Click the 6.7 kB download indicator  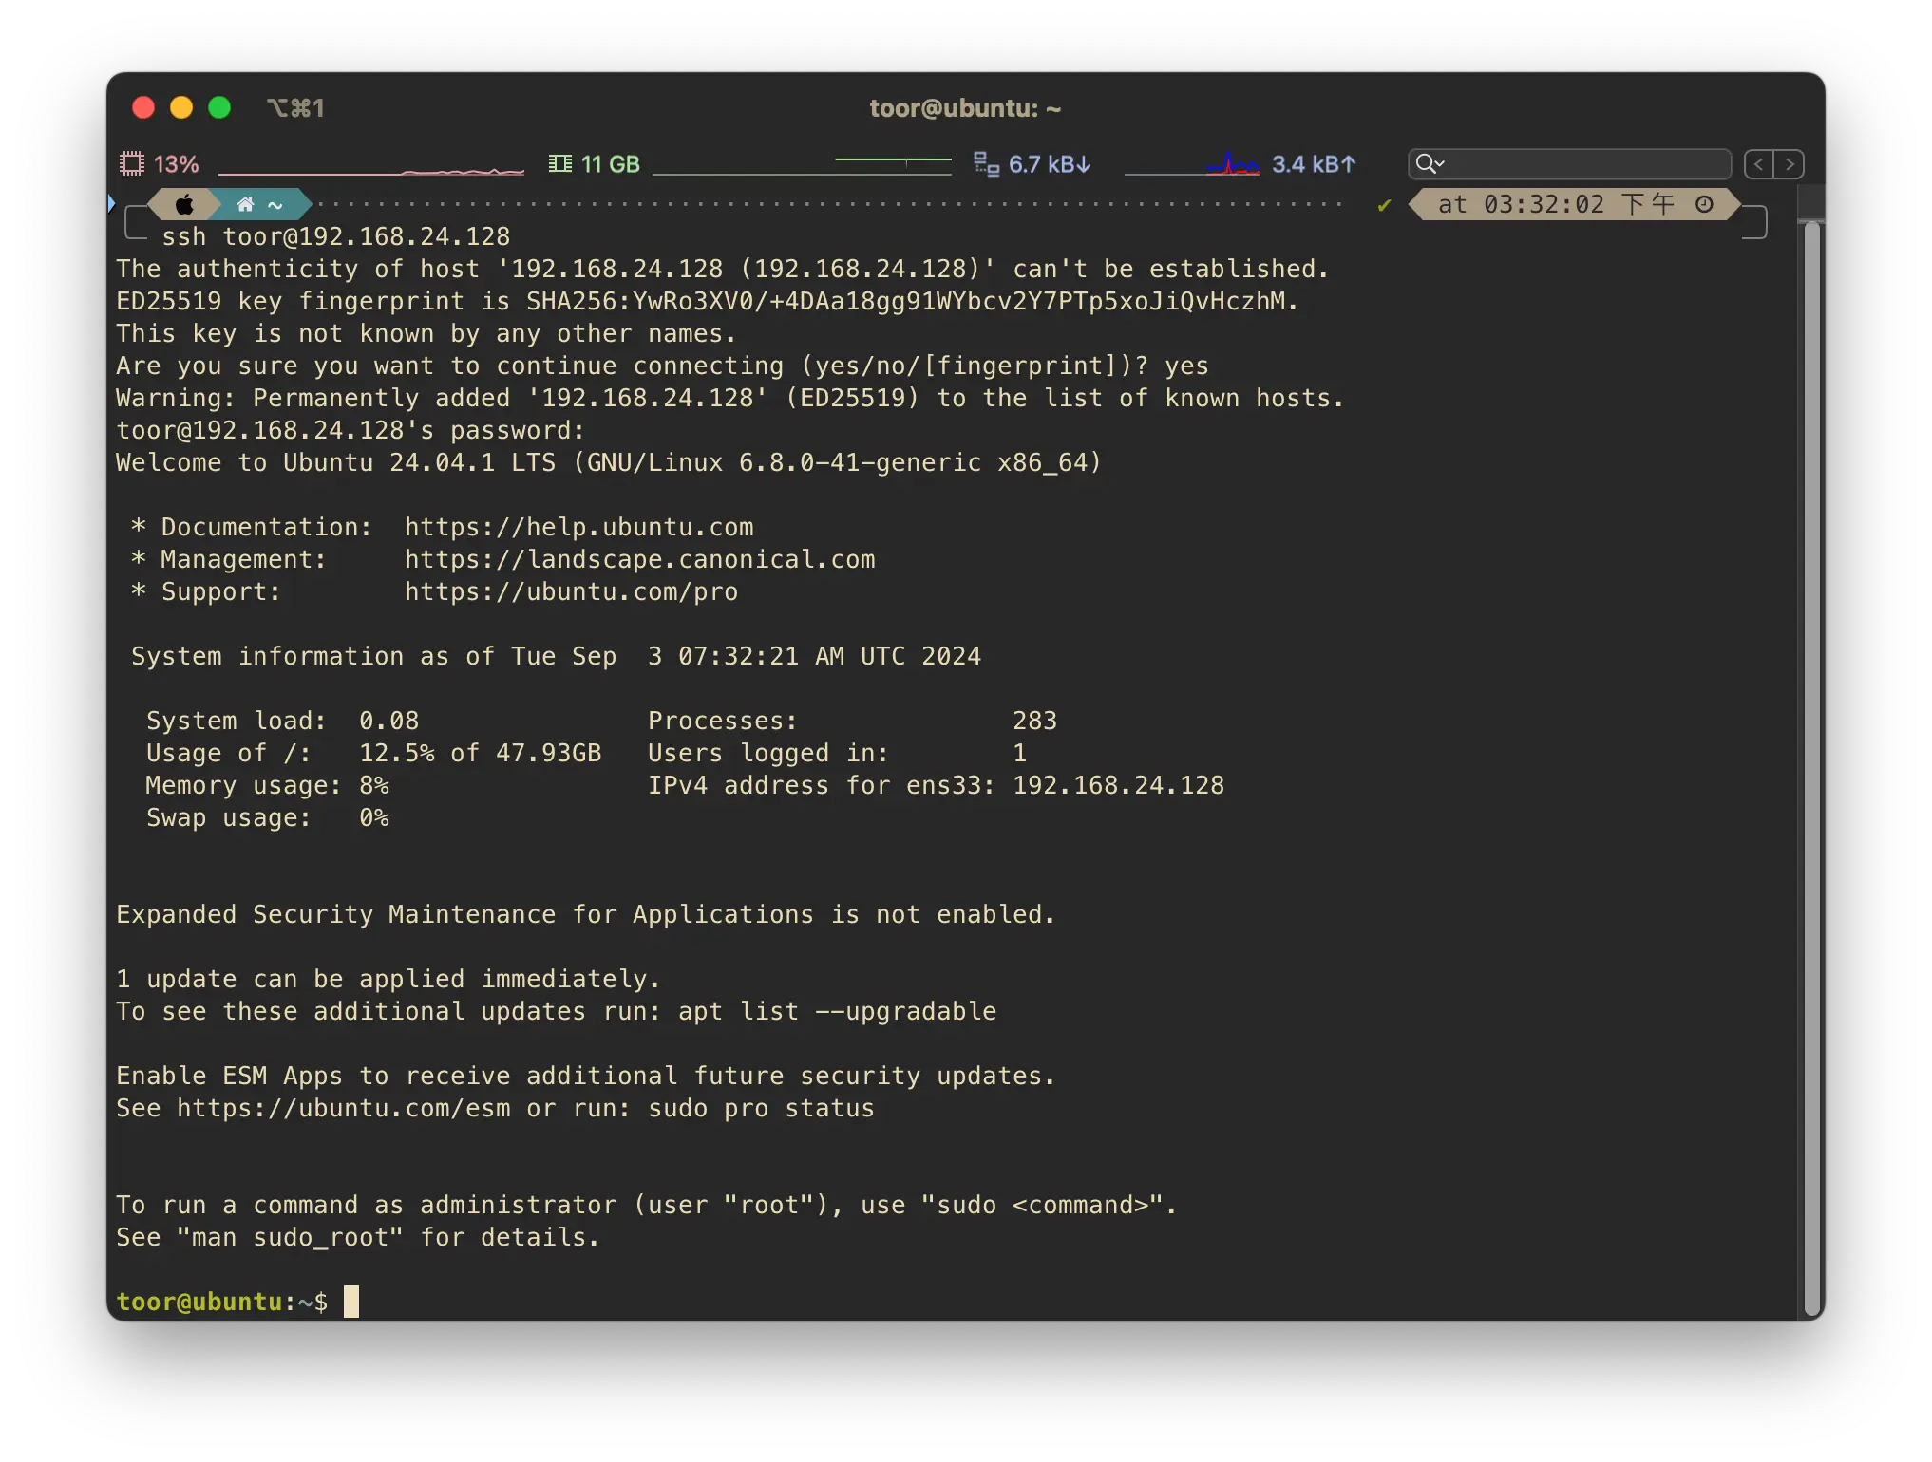1050,164
